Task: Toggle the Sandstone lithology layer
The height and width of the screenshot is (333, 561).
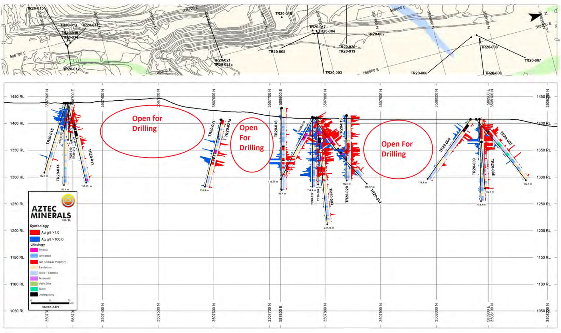Action: point(34,267)
